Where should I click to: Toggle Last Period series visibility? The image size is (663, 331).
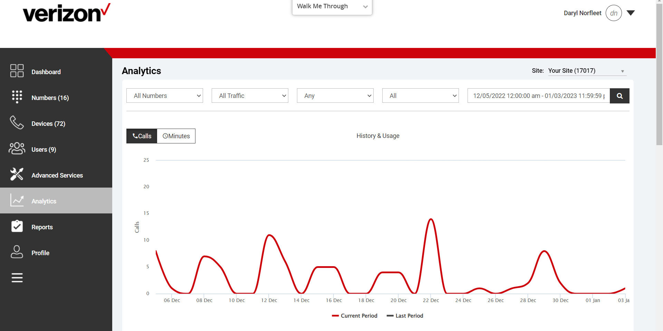[x=405, y=315]
